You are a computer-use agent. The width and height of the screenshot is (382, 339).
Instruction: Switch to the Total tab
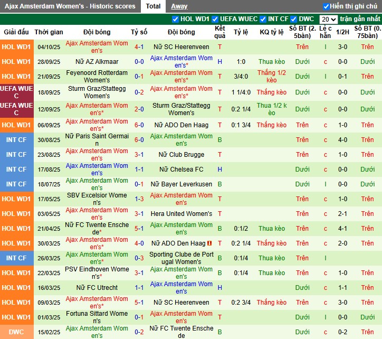154,6
